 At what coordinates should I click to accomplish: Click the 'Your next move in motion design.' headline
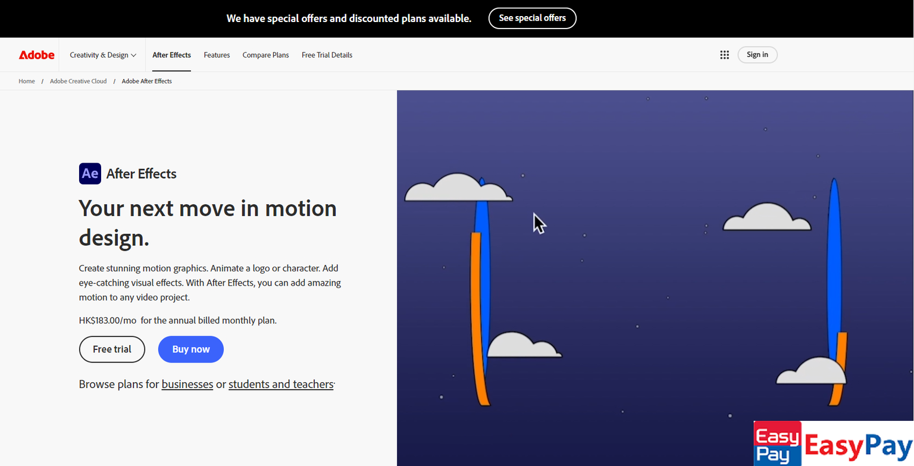(x=208, y=223)
